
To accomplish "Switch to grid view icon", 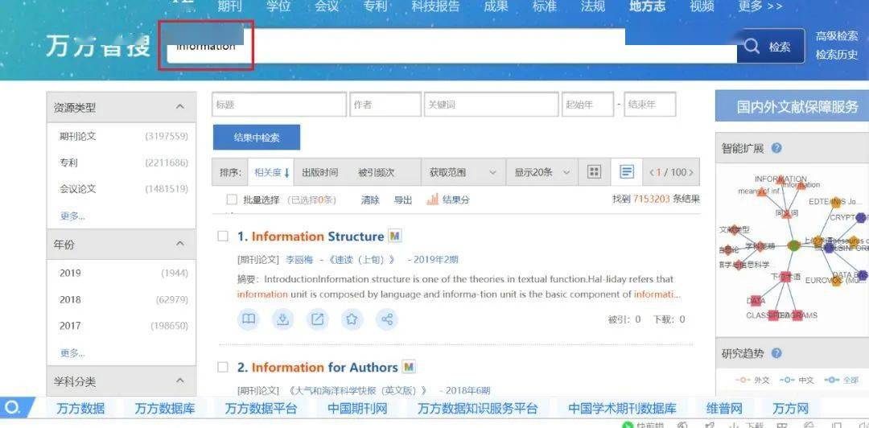I will pos(594,172).
